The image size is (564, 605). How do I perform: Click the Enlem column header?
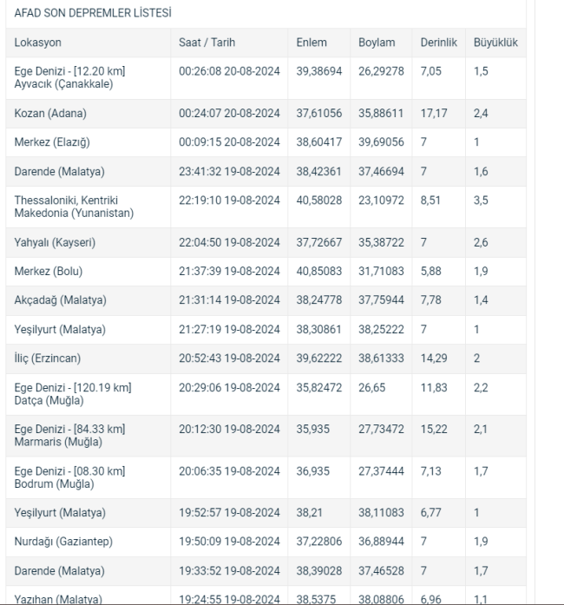tap(312, 43)
